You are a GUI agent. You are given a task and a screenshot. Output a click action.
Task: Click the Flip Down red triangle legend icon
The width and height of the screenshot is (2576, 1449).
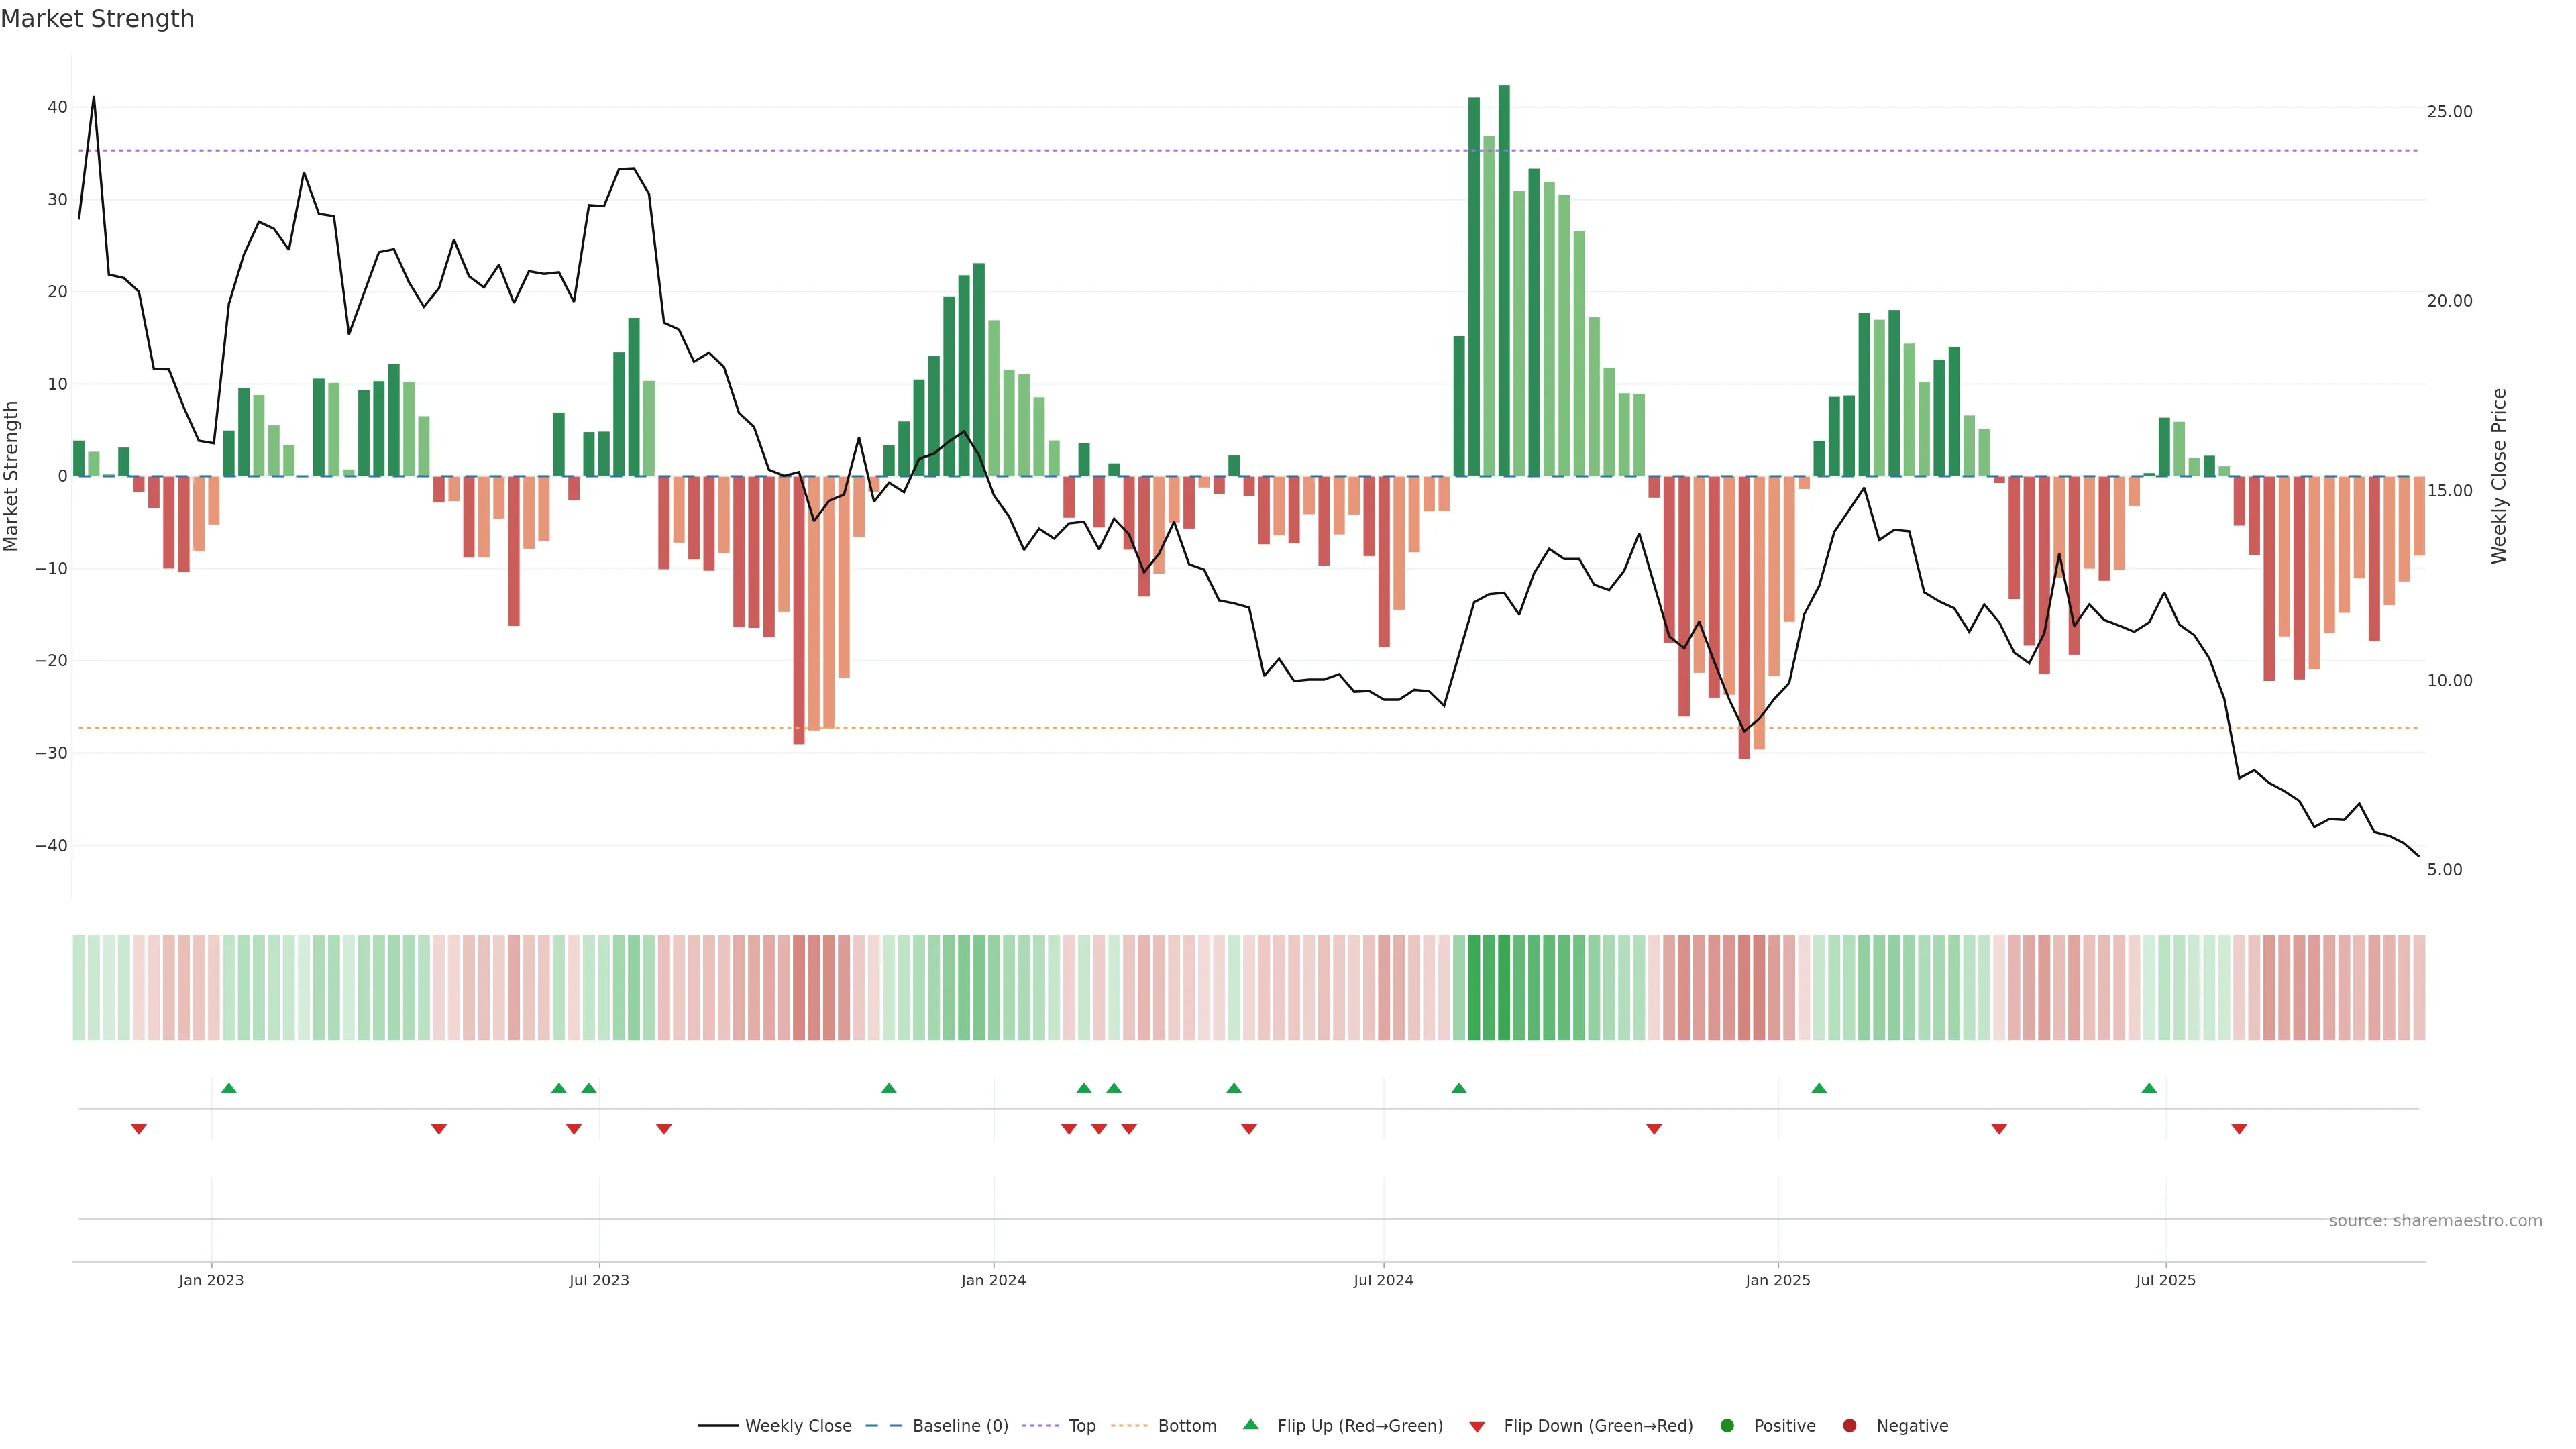click(x=1477, y=1426)
